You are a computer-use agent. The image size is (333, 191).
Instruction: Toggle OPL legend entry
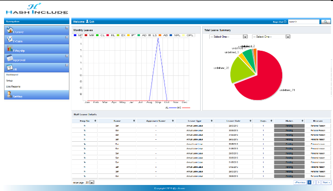pos(188,35)
